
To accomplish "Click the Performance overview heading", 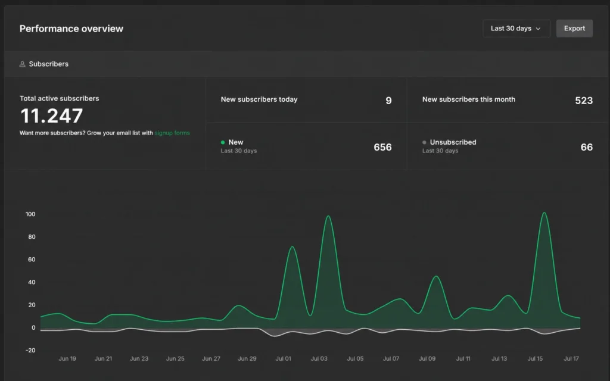I will point(71,29).
